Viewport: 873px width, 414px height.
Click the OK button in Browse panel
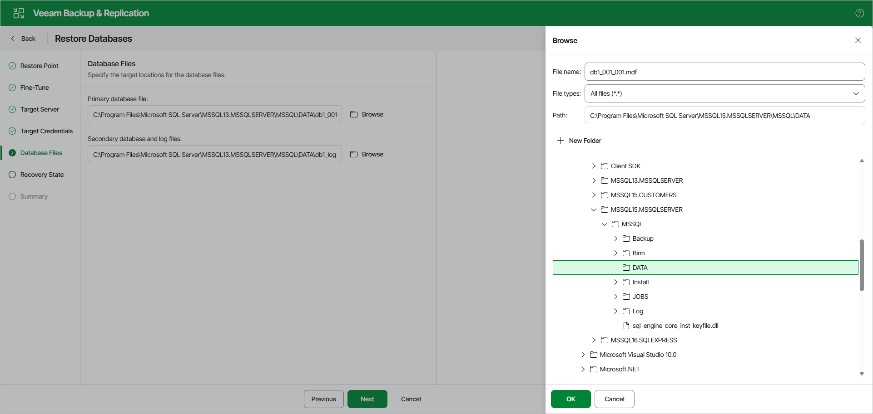coord(570,399)
